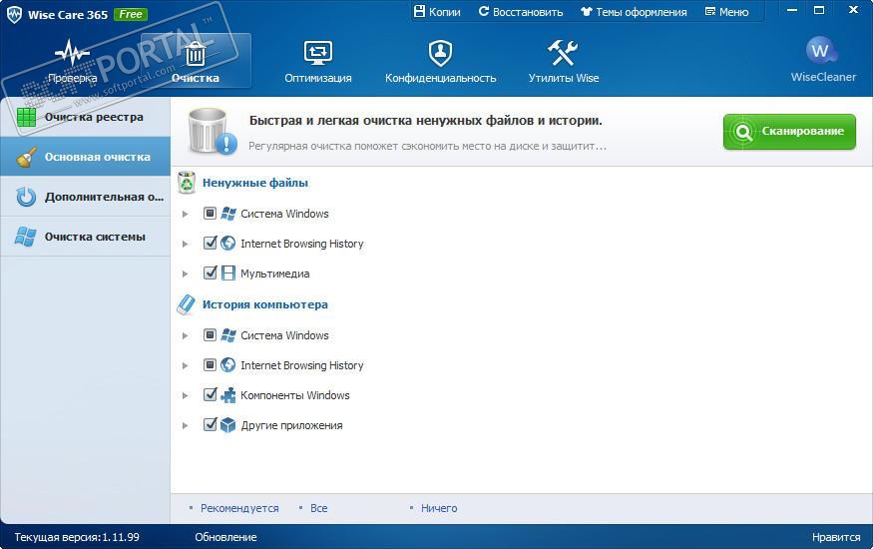Expand Система Windows under Ненужные файлы
This screenshot has width=873, height=549.
pyautogui.click(x=186, y=214)
